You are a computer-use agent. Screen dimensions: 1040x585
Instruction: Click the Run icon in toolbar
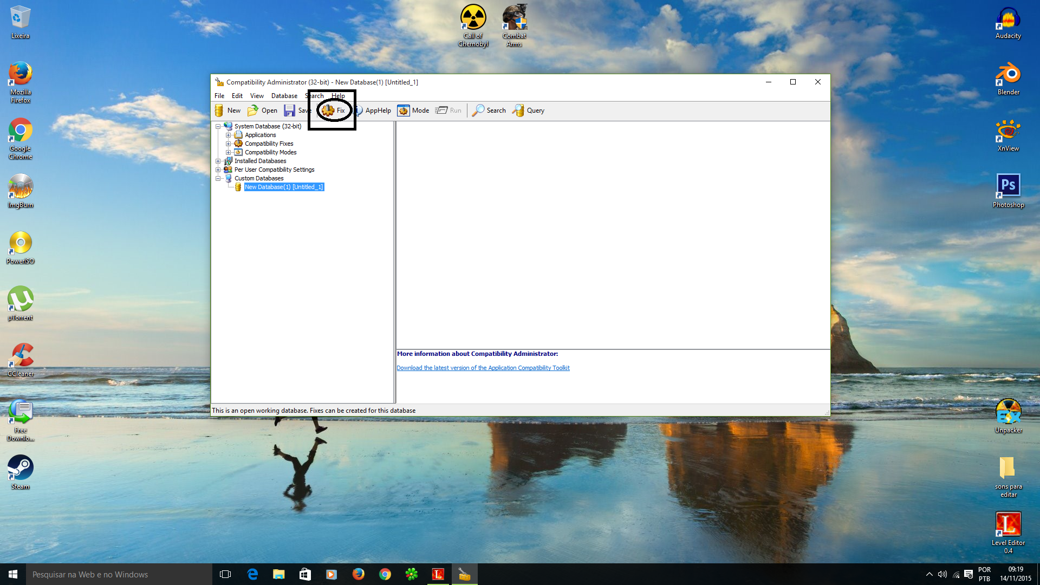pyautogui.click(x=448, y=110)
